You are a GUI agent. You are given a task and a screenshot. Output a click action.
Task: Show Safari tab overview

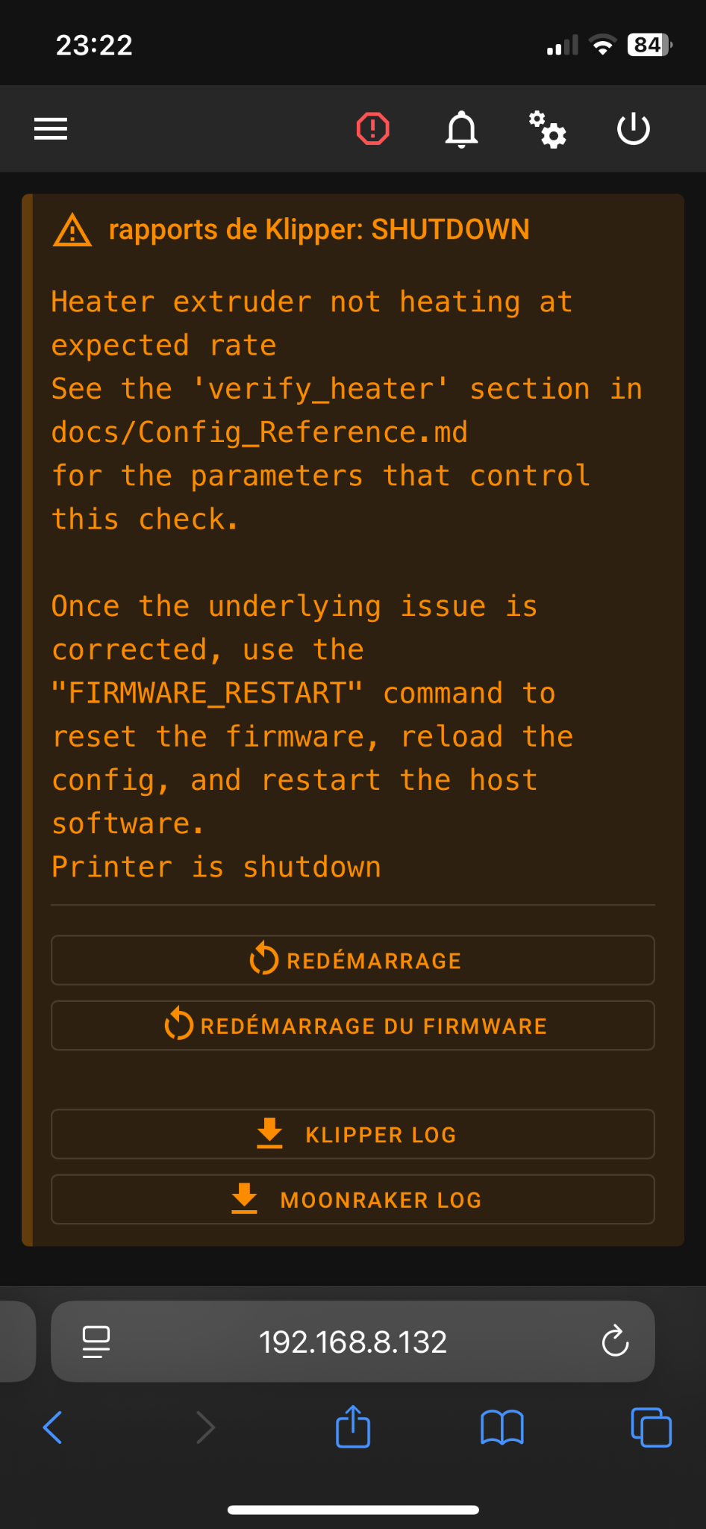tap(651, 1428)
